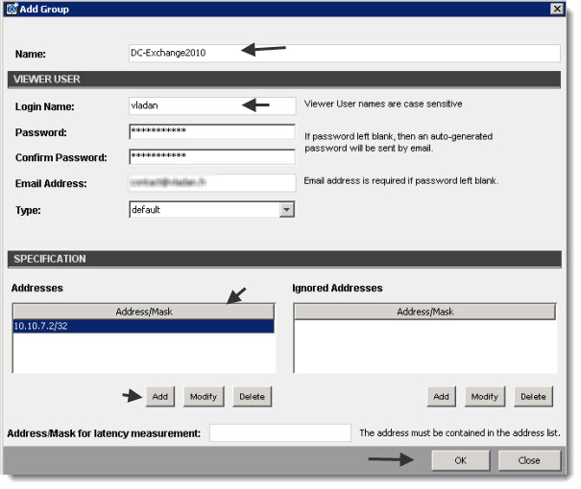
Task: Click the Email Address field
Action: 211,182
